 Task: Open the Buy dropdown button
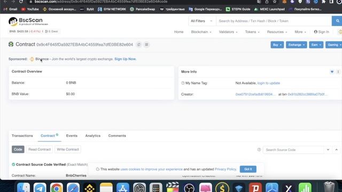click(x=277, y=45)
